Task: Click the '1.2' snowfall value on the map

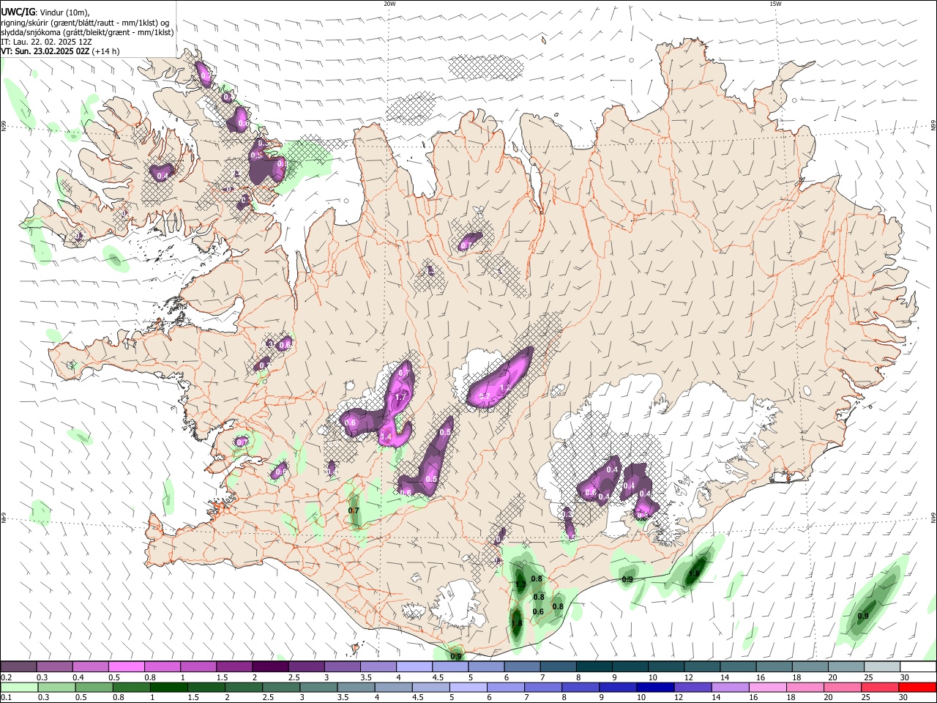Action: click(x=504, y=387)
